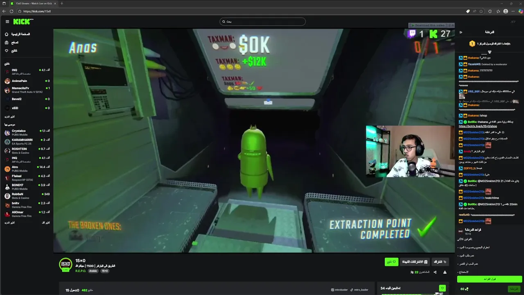Open KARAMHARIRI recommended channel
The width and height of the screenshot is (524, 295).
pyautogui.click(x=27, y=141)
